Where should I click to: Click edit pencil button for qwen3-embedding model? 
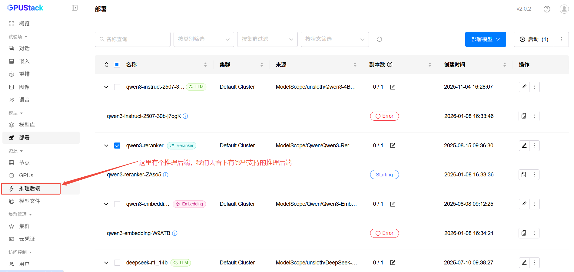coord(524,204)
